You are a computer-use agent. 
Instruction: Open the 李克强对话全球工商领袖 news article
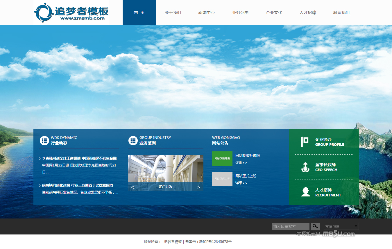[x=79, y=158]
